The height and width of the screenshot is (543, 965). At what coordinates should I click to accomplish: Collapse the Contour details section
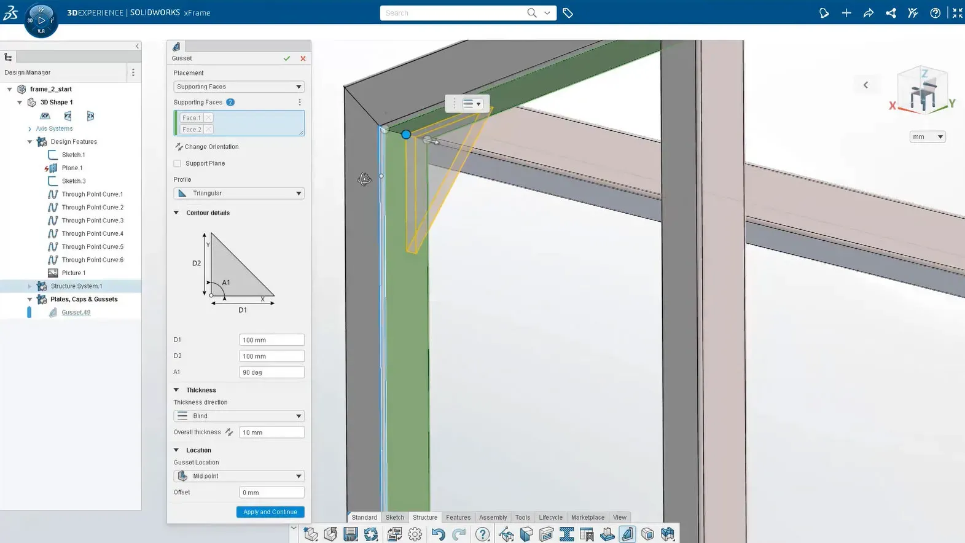176,213
